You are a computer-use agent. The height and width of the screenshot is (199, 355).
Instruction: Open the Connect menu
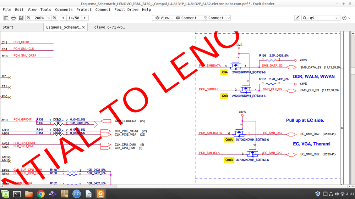coord(103,10)
